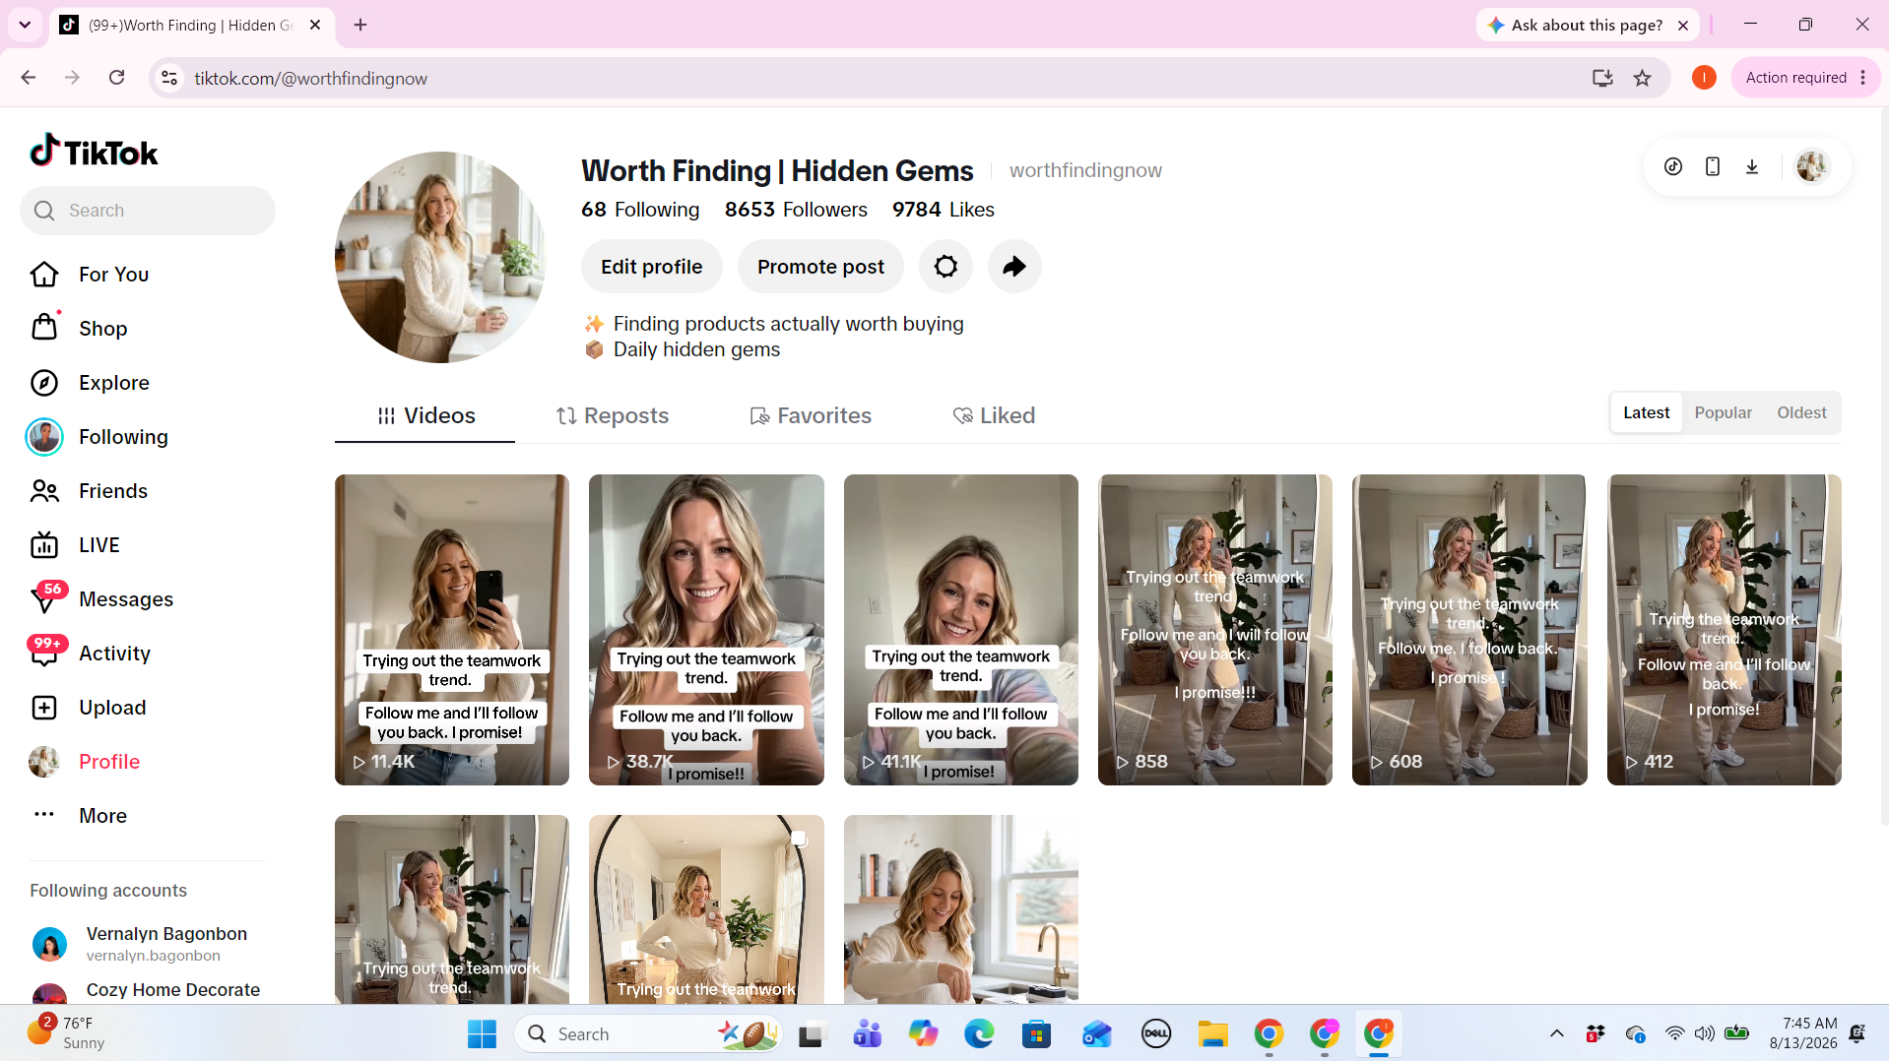Click Action required button

pyautogui.click(x=1795, y=78)
